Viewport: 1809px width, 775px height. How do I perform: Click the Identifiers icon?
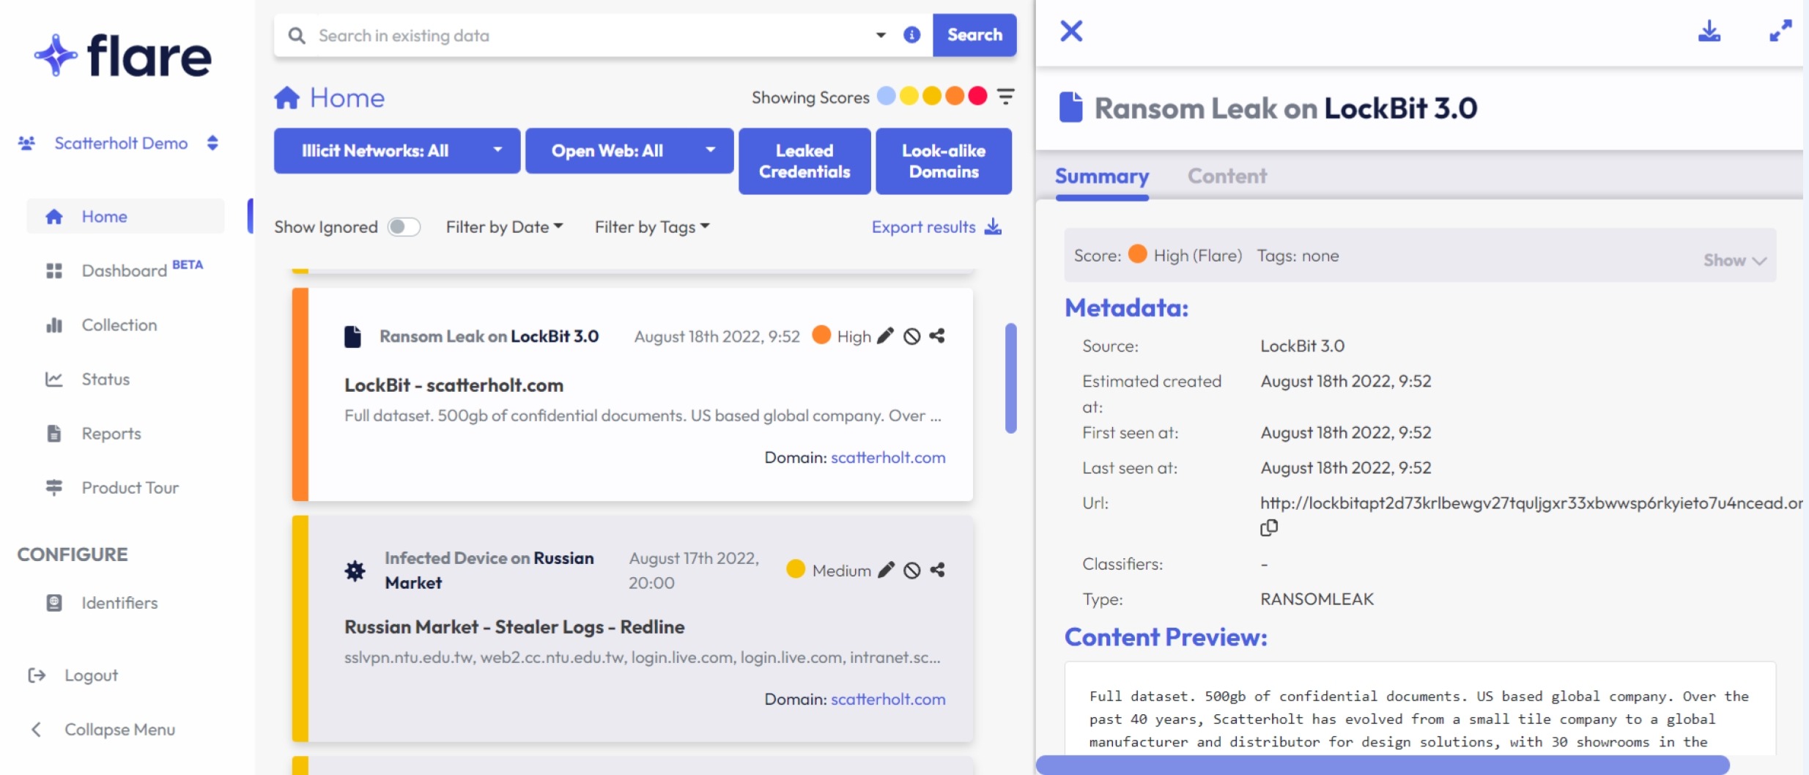coord(54,603)
